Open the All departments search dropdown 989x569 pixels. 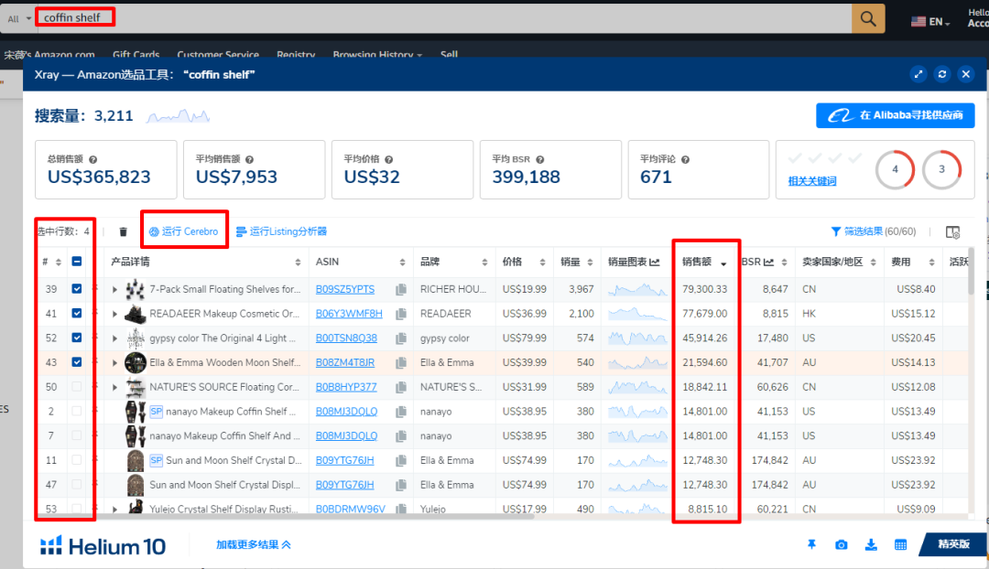(19, 18)
